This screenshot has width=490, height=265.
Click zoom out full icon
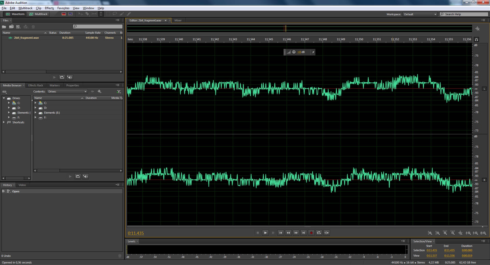[460, 233]
